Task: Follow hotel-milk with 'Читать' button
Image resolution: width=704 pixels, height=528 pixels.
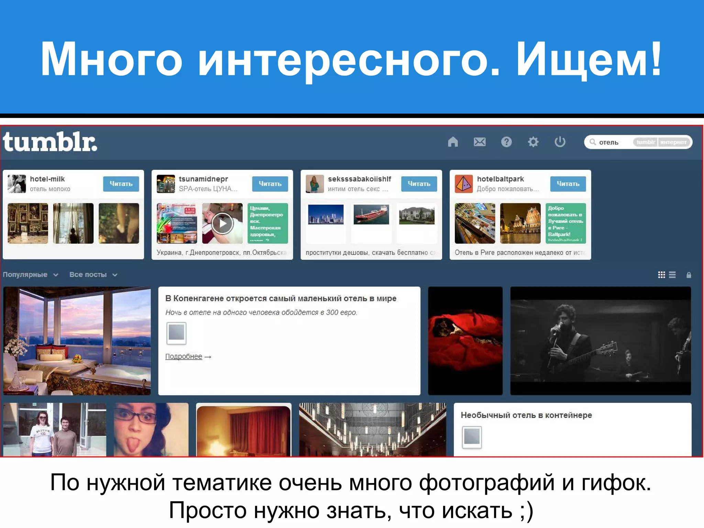Action: tap(121, 184)
